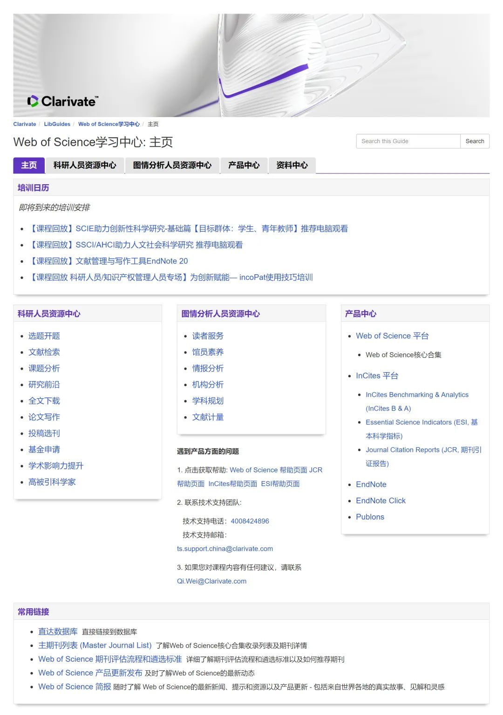Open the InCites帮助页面 link
Image resolution: width=503 pixels, height=715 pixels.
[x=232, y=484]
